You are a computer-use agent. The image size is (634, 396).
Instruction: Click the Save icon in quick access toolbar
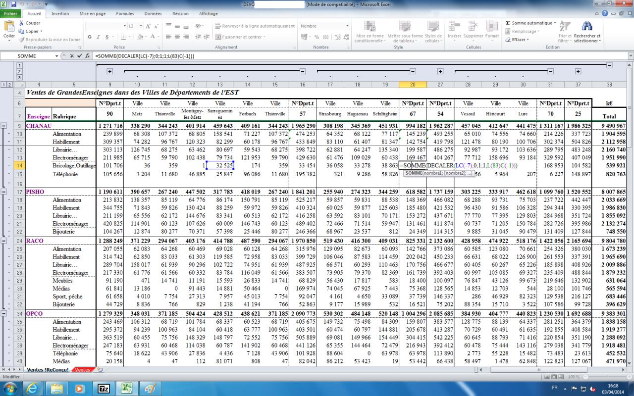click(x=13, y=4)
